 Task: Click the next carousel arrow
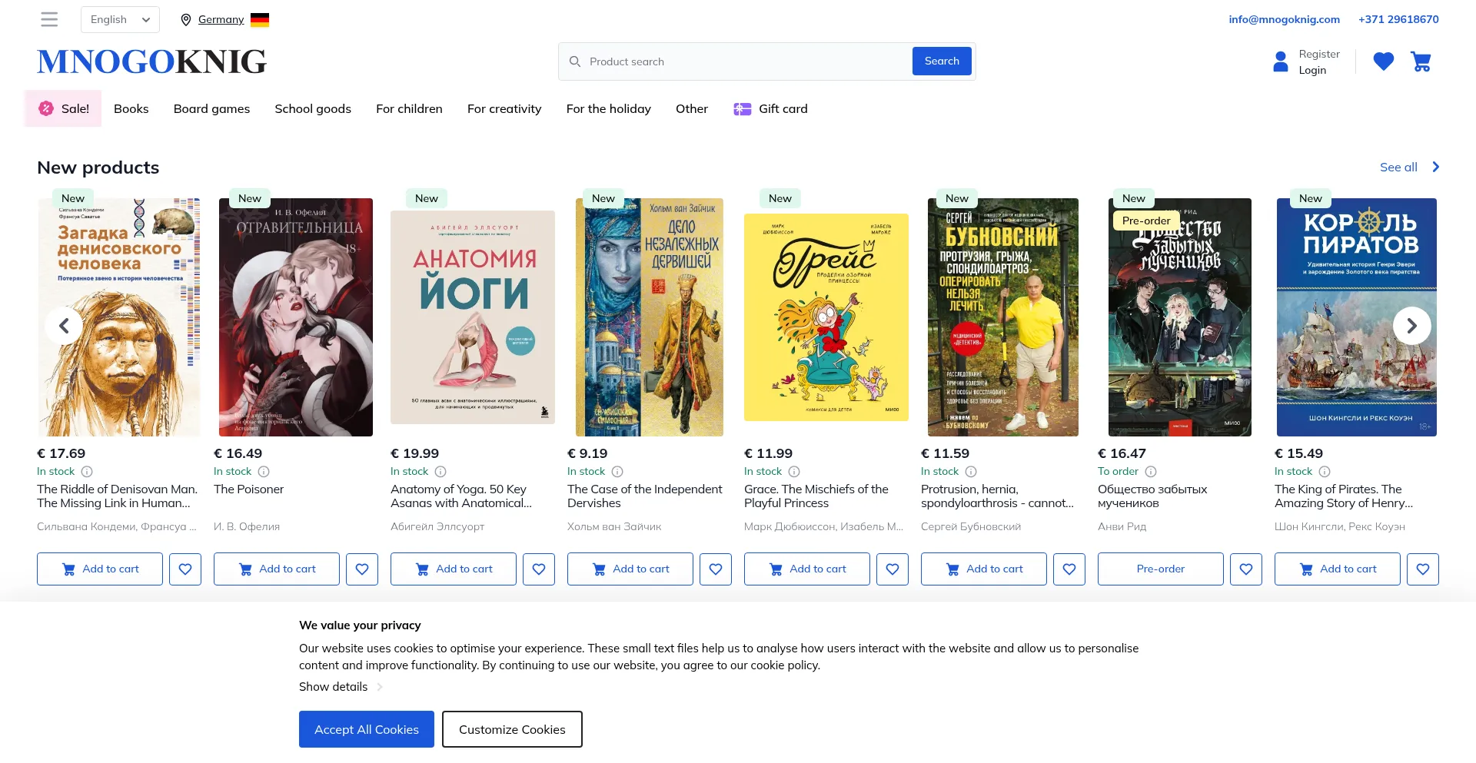(x=1411, y=326)
